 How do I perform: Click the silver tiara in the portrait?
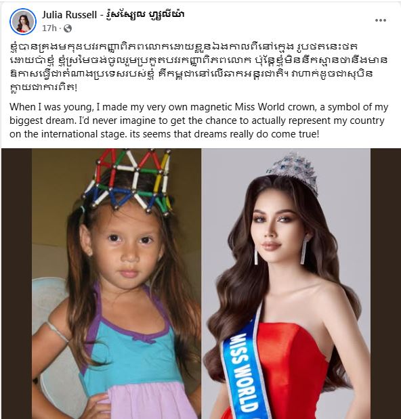click(293, 171)
